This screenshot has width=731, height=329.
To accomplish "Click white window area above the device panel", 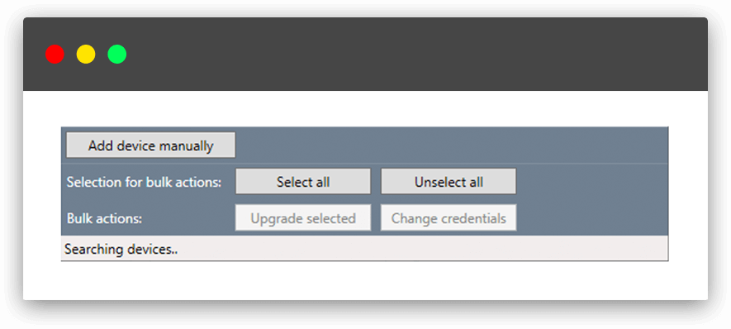I will click(x=365, y=108).
